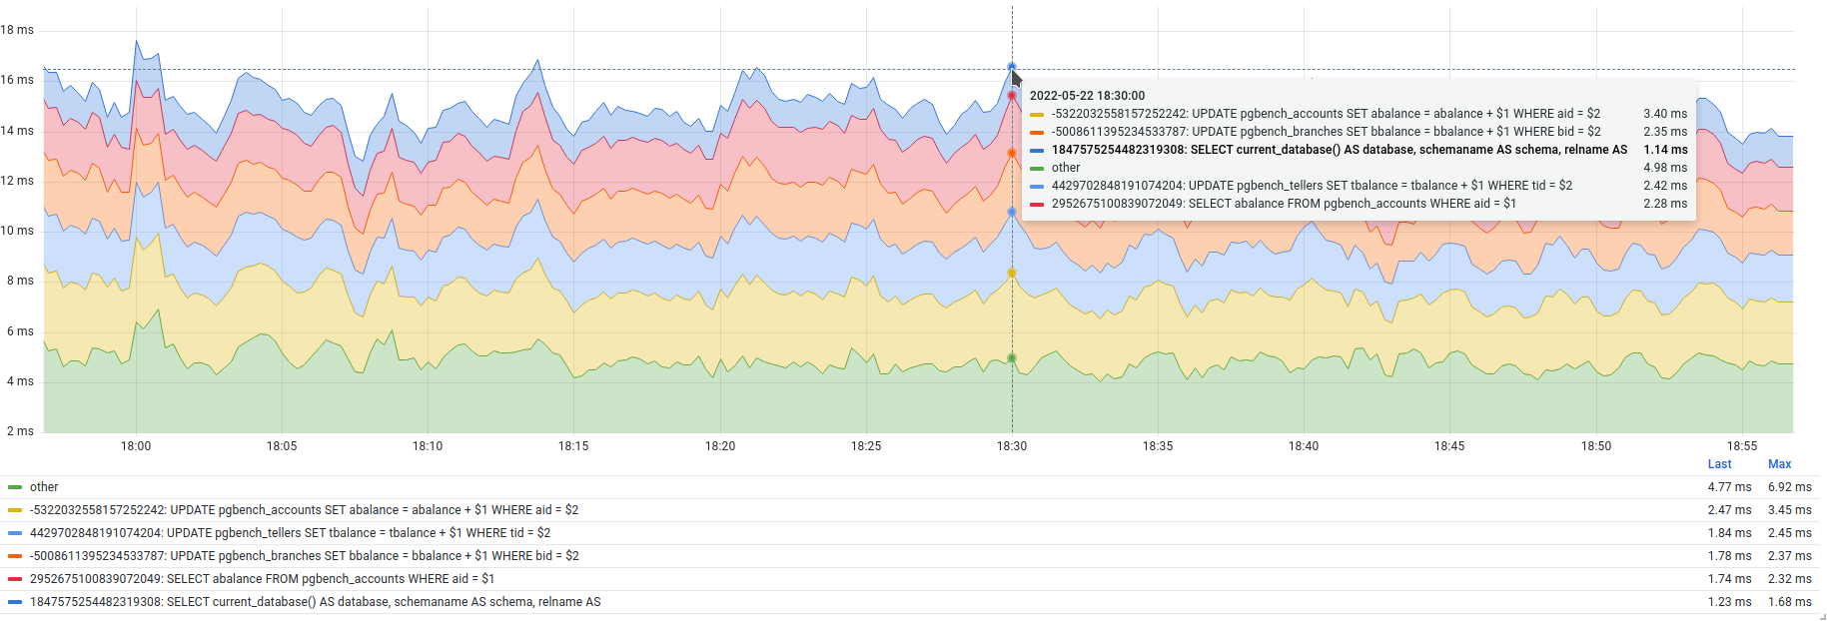Click the 18:00 label on the time axis
Screen dimensions: 1827x621
[136, 446]
